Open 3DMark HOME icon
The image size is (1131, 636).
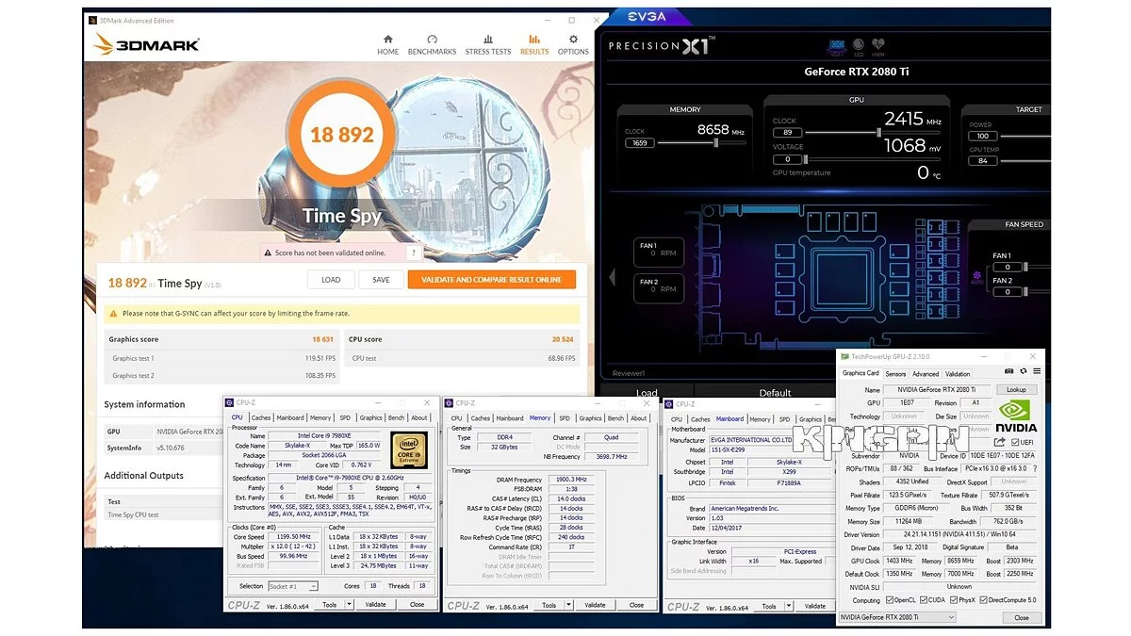click(x=387, y=40)
